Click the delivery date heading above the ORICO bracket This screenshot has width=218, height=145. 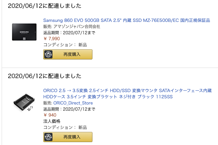point(45,76)
